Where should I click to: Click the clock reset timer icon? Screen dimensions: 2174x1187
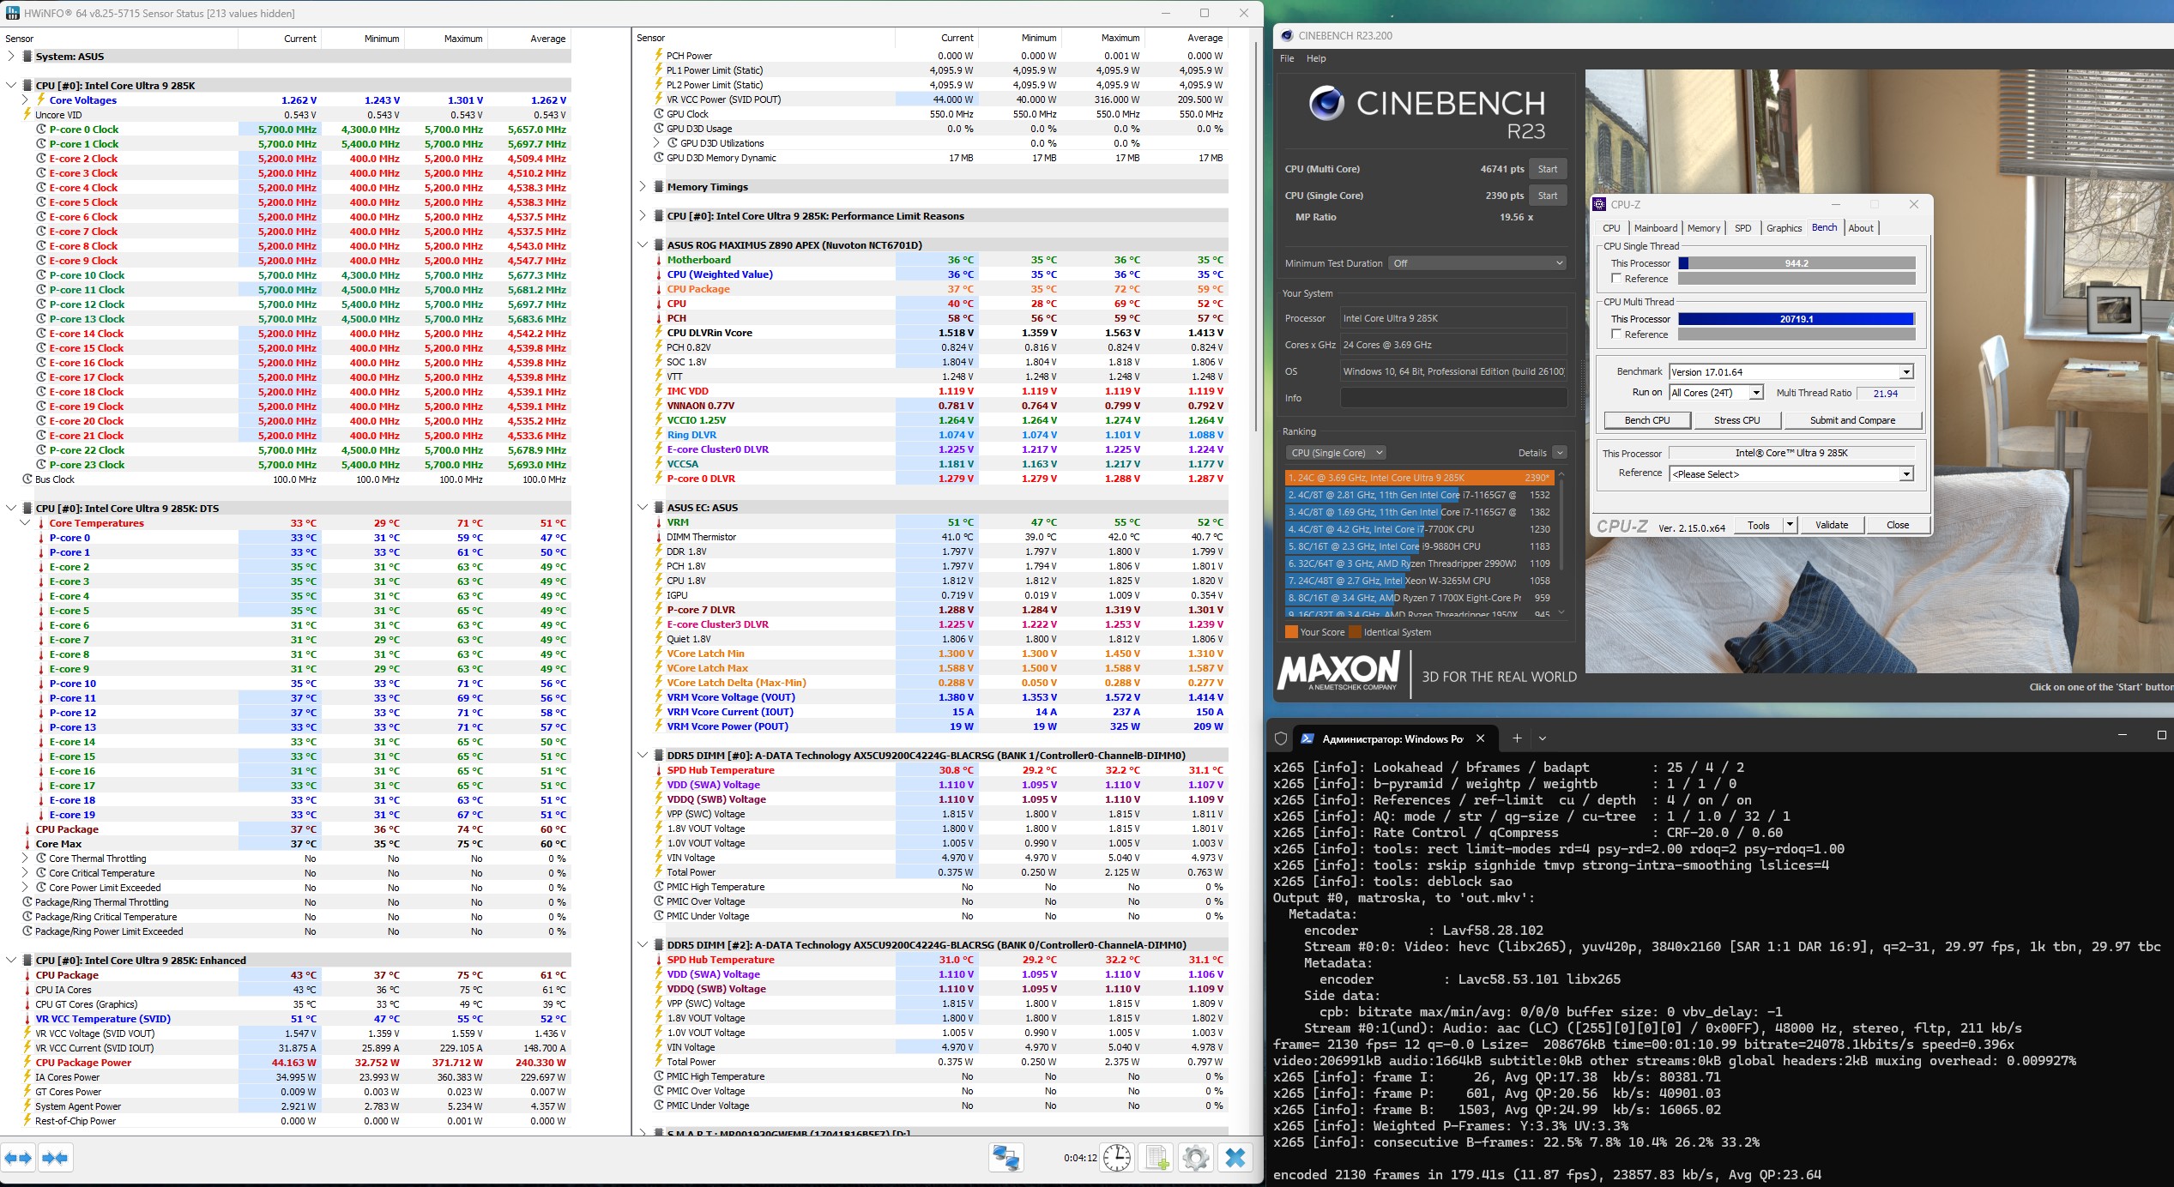tap(1116, 1158)
